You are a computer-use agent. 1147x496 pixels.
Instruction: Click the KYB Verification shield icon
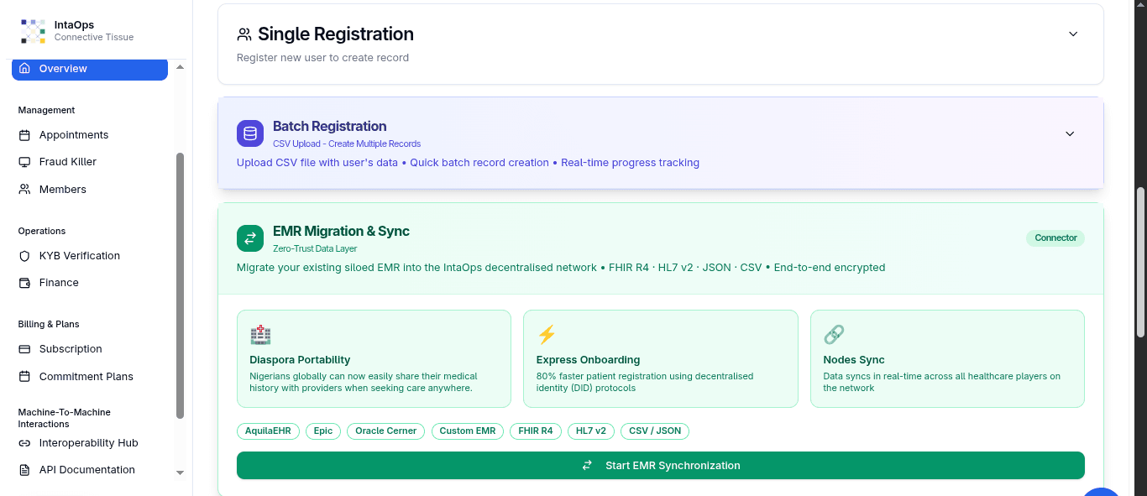[24, 256]
